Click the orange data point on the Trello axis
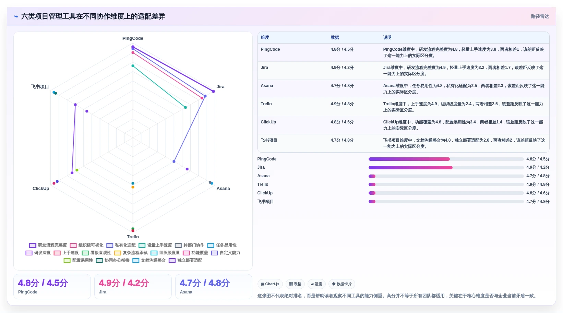 [133, 187]
